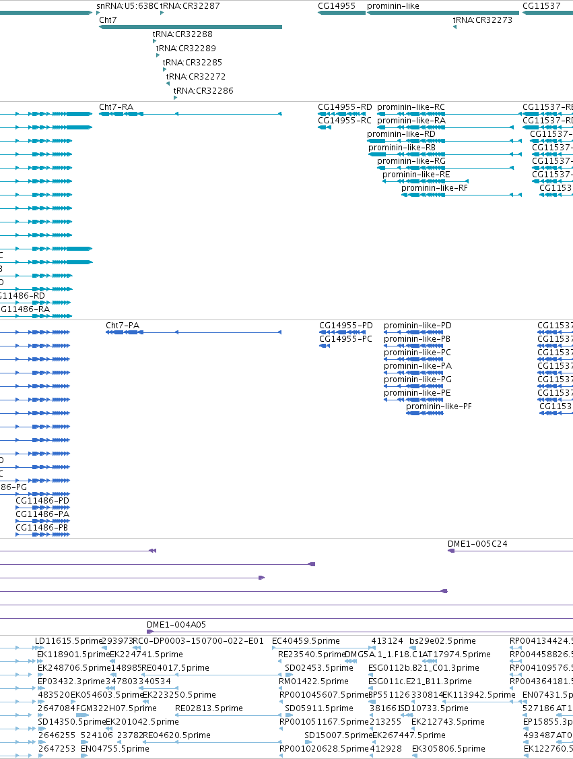Open the EC40459.5prime EST label
This screenshot has width=573, height=759.
pos(306,641)
